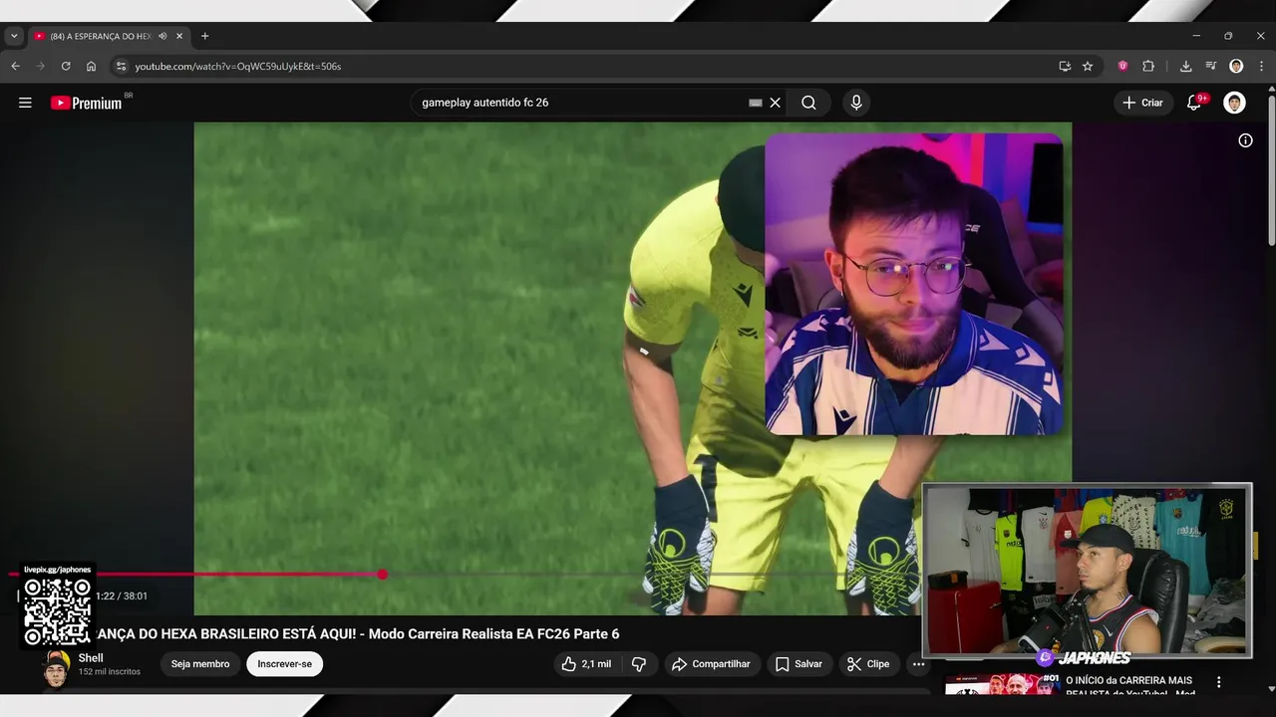Run the search with the magnifier button
The image size is (1276, 717).
pyautogui.click(x=808, y=103)
